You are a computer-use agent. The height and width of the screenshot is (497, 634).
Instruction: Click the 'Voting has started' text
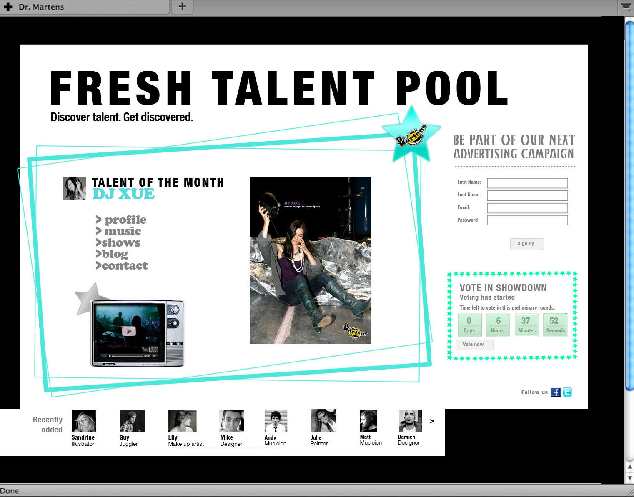[487, 297]
